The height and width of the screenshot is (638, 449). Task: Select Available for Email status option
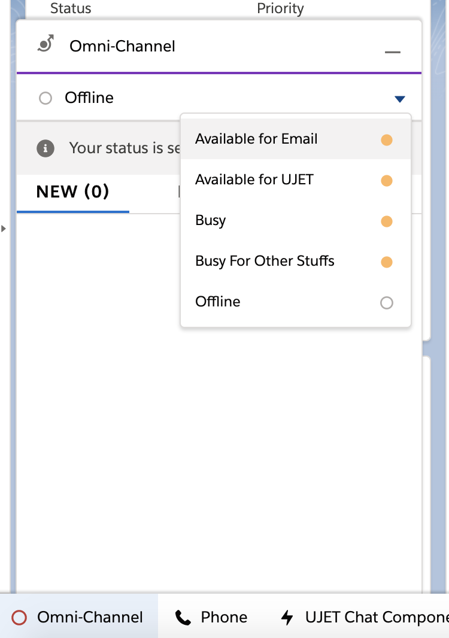tap(256, 139)
